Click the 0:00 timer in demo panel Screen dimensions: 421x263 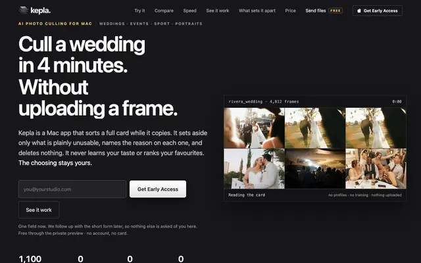click(x=397, y=102)
